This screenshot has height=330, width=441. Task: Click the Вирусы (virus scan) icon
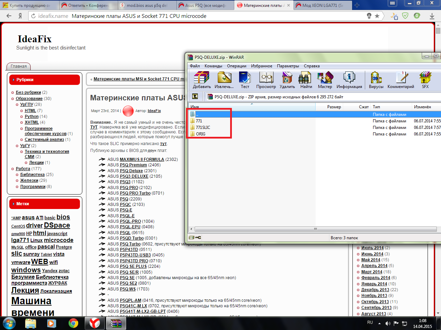(376, 80)
